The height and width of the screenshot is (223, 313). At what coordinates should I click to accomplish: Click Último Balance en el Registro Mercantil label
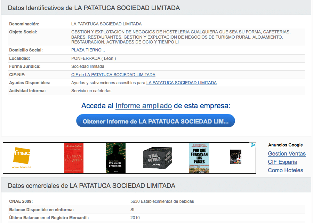click(49, 218)
